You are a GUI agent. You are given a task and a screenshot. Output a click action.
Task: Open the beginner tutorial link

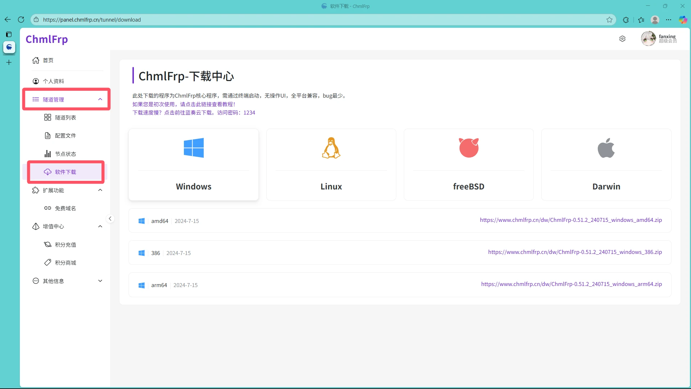[x=184, y=104]
